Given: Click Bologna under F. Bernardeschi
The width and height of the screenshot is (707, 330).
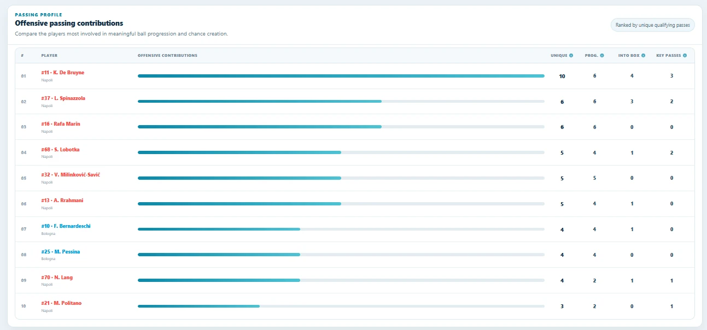Looking at the screenshot, I should pos(48,233).
